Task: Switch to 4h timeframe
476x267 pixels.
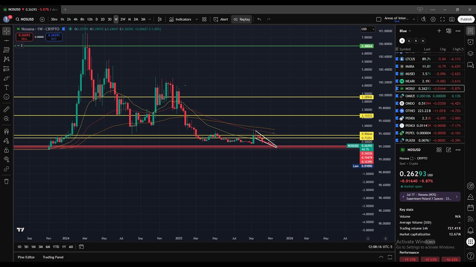Action: (x=75, y=19)
